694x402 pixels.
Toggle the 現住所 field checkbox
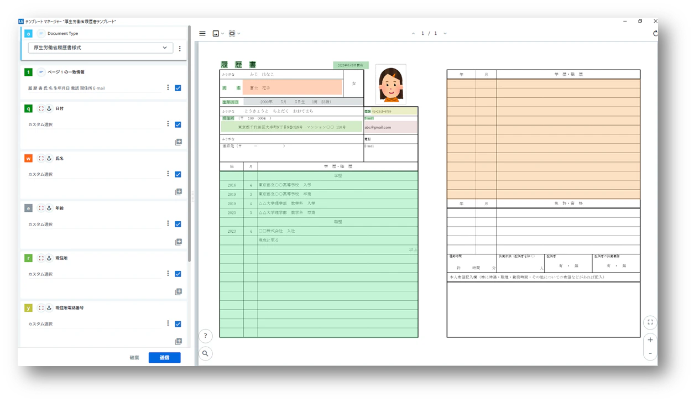[x=178, y=274]
